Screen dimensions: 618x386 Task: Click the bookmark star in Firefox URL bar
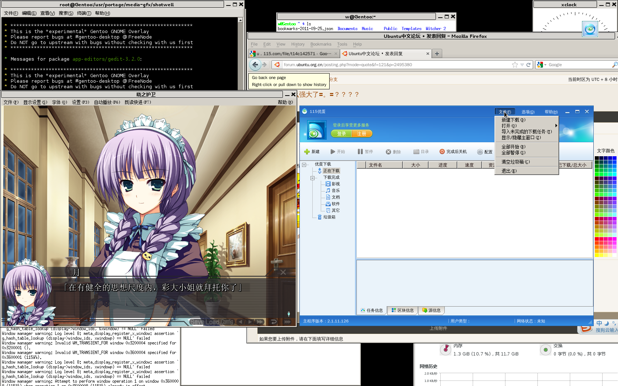515,65
